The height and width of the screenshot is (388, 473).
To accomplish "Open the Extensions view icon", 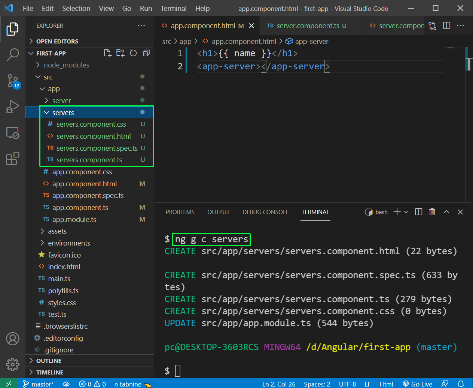I will point(12,159).
